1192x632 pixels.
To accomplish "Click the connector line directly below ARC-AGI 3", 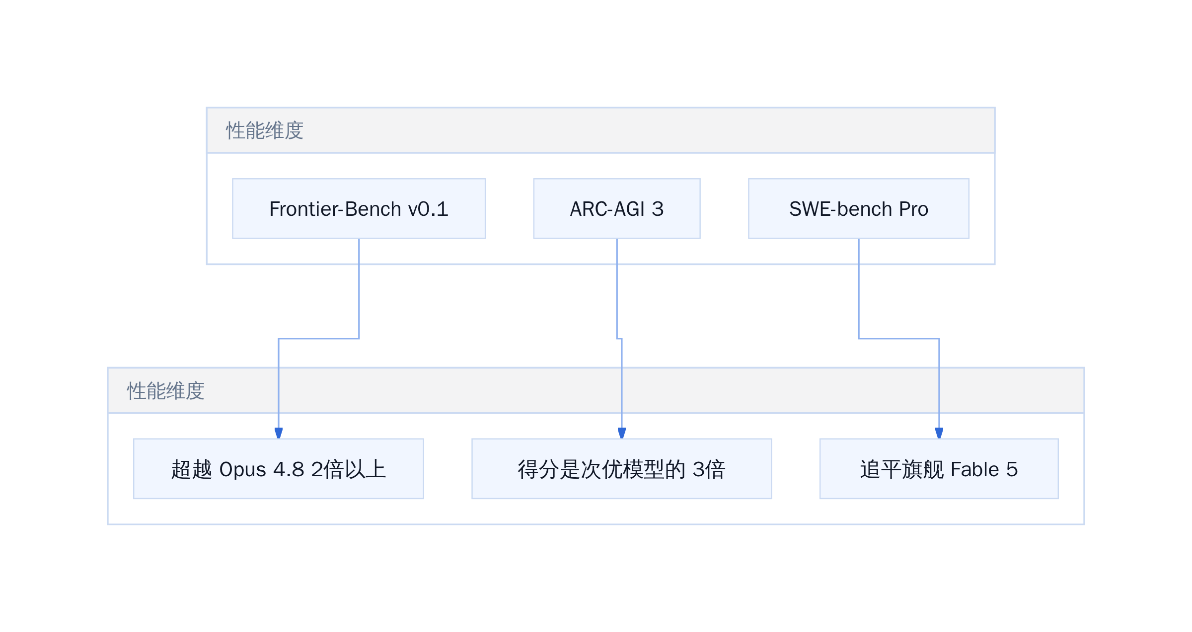I will [617, 288].
